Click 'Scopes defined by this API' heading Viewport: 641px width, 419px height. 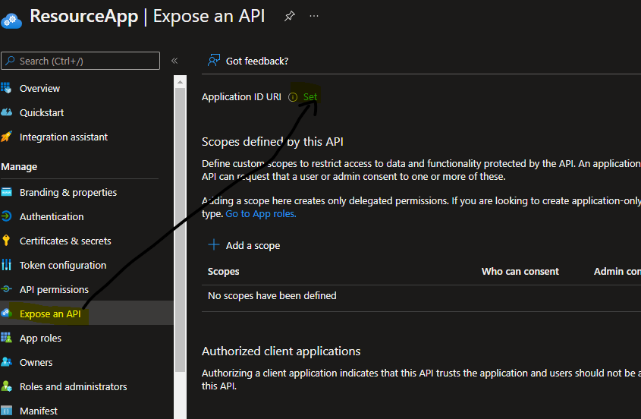(272, 142)
